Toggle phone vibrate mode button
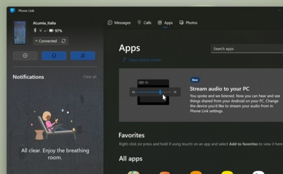The width and height of the screenshot is (283, 174). coord(54,56)
